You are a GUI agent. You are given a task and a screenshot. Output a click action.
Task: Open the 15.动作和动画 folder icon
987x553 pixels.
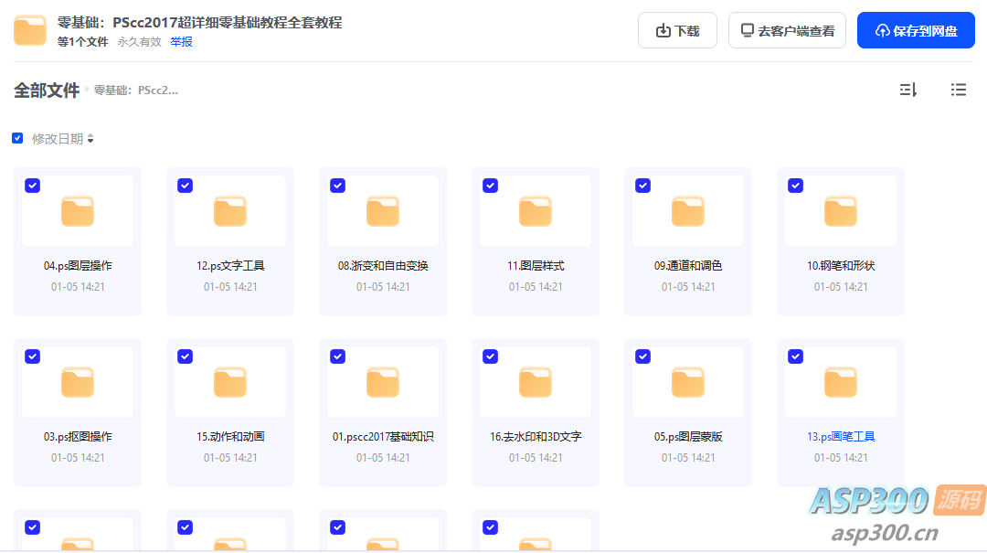(229, 382)
